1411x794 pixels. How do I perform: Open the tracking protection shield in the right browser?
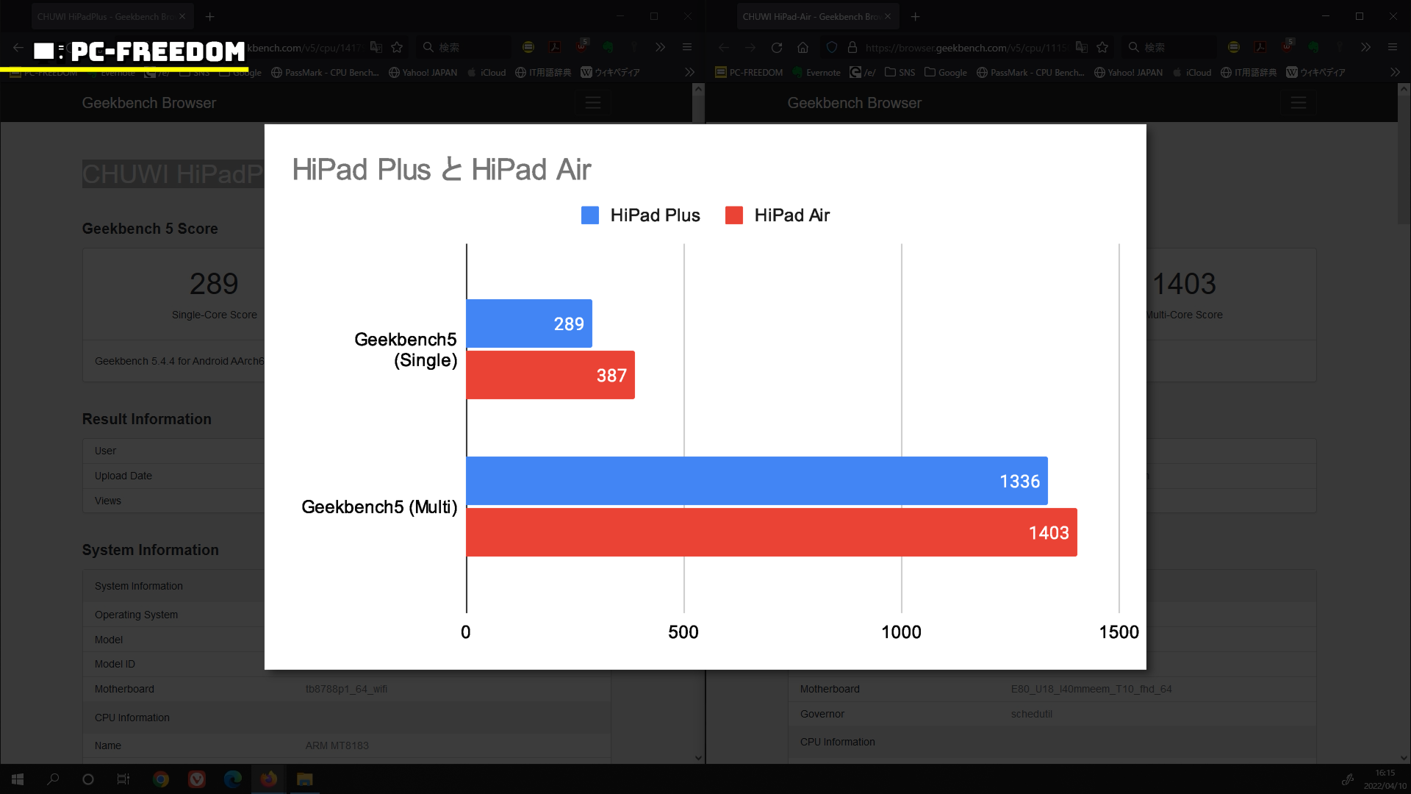(x=831, y=48)
